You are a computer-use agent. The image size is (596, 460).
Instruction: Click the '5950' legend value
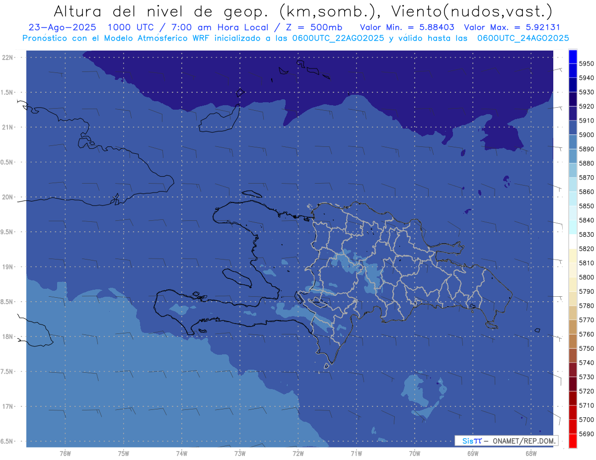click(x=586, y=64)
